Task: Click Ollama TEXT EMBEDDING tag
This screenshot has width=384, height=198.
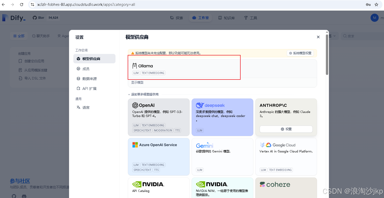Action: tap(153, 73)
